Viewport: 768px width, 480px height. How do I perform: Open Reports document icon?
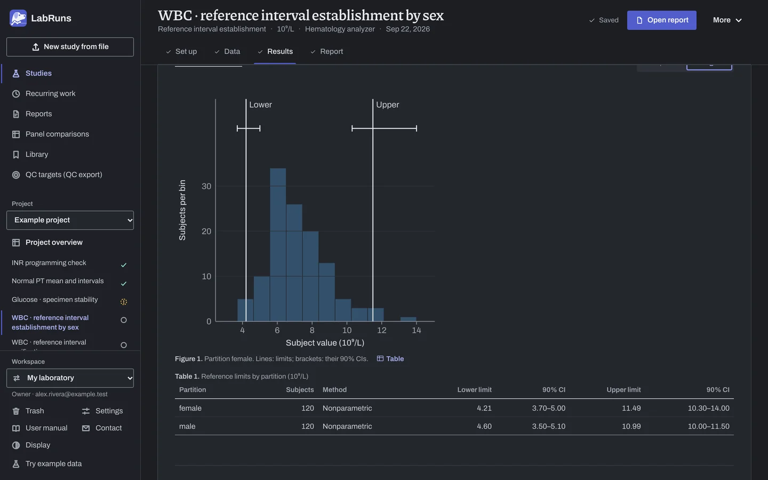pos(16,114)
